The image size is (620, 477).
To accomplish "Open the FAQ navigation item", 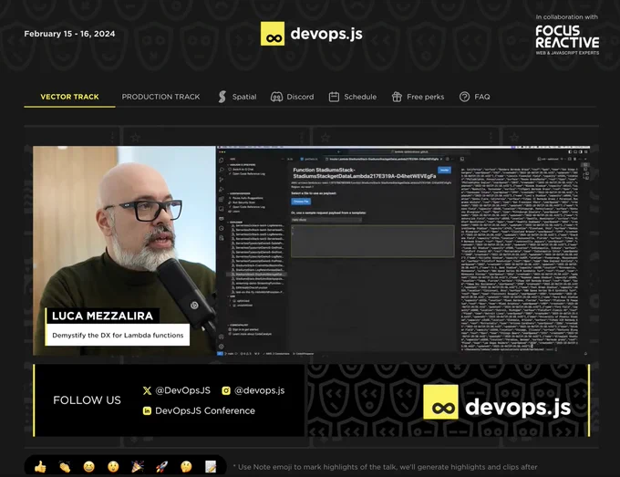I will pyautogui.click(x=474, y=97).
